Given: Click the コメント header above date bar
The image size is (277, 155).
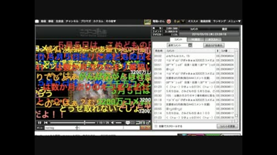Looking at the screenshot, I should tap(194, 29).
